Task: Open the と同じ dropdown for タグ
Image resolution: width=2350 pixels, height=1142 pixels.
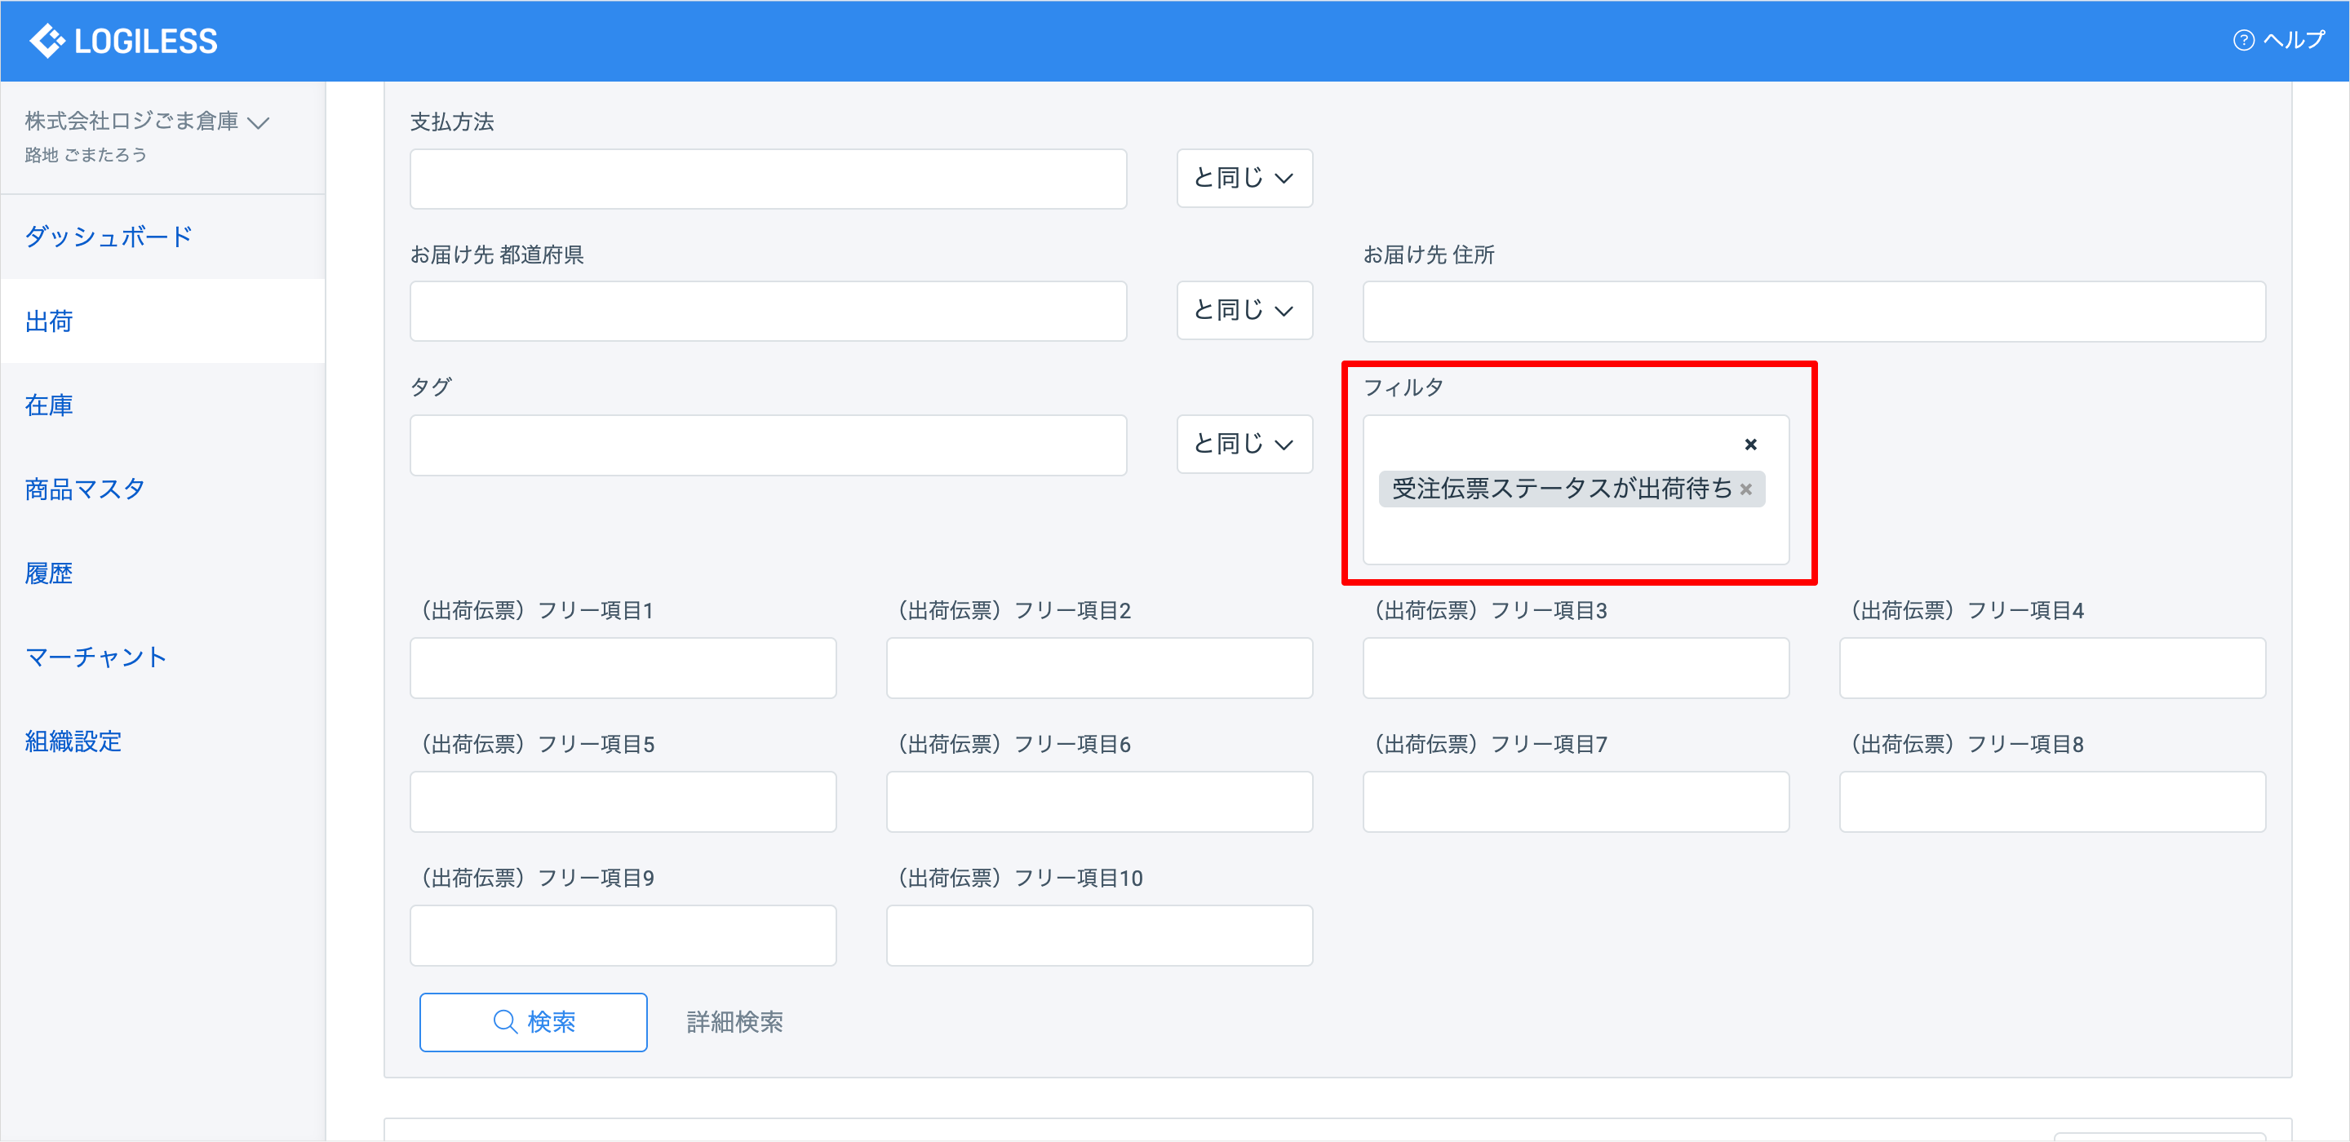Action: coord(1244,445)
